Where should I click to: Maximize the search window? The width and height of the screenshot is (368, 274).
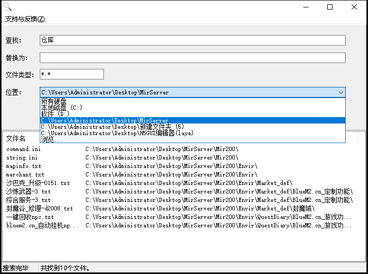point(330,7)
